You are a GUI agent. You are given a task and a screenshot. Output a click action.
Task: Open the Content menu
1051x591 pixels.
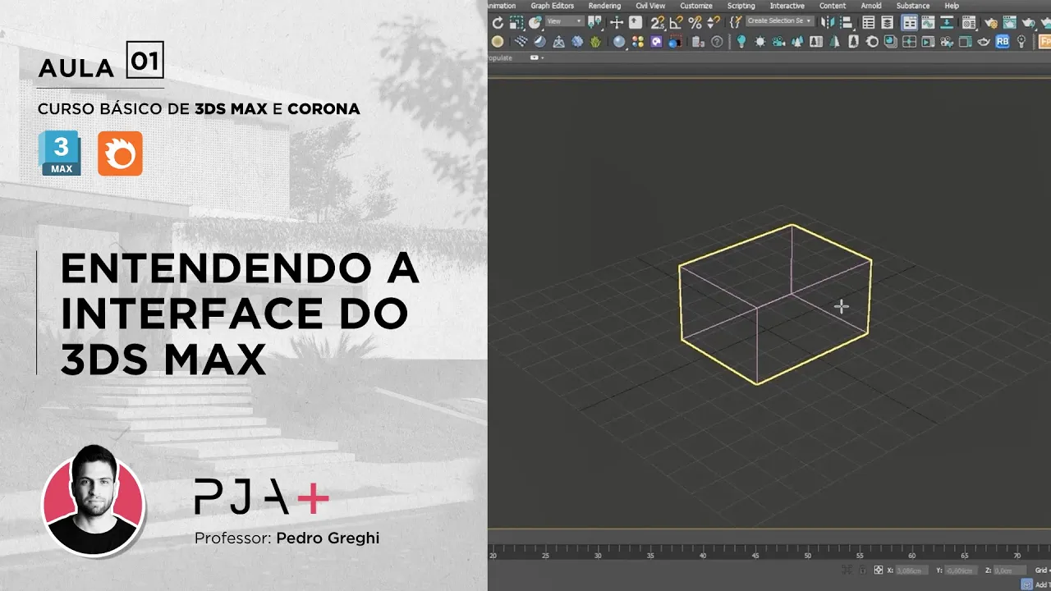833,6
